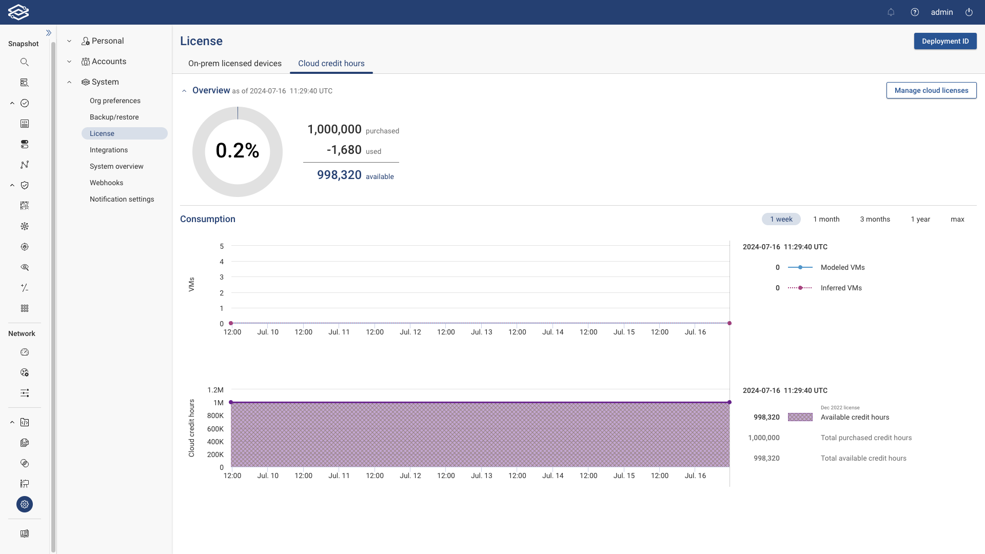The height and width of the screenshot is (554, 985).
Task: Open the documentation book icon at sidebar bottom
Action: pos(24,533)
